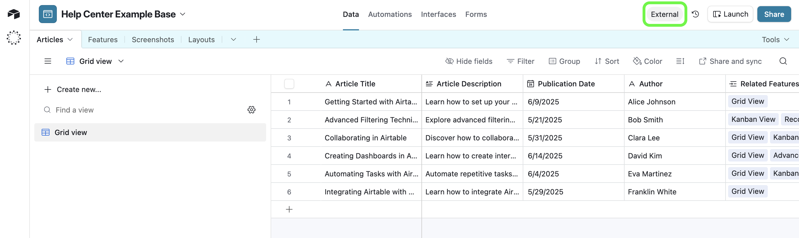The width and height of the screenshot is (799, 238).
Task: Click Share and sync
Action: 730,61
